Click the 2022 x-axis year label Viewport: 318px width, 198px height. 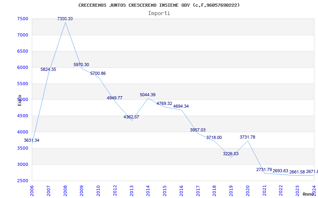point(281,191)
